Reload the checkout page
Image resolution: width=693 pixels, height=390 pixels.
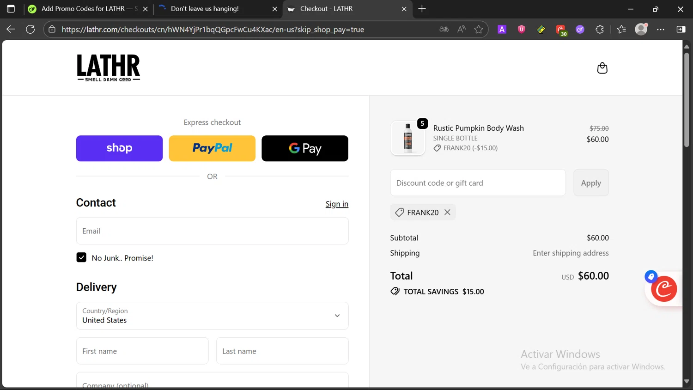[x=30, y=29]
